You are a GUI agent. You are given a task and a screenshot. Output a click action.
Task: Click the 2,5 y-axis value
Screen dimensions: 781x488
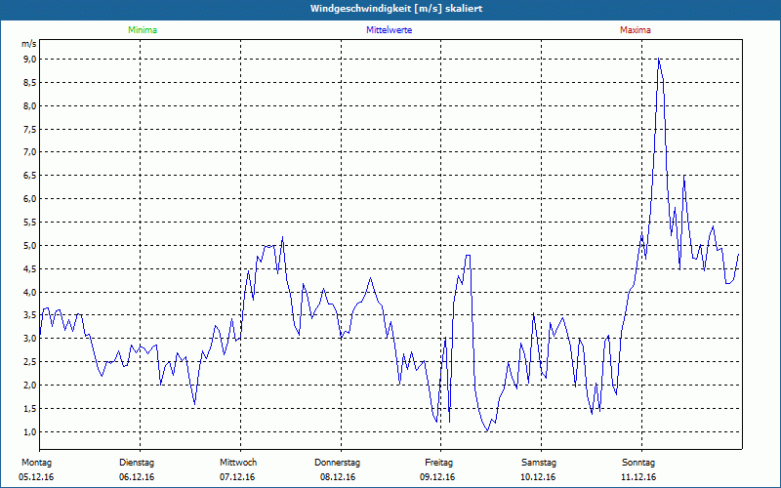pyautogui.click(x=30, y=362)
